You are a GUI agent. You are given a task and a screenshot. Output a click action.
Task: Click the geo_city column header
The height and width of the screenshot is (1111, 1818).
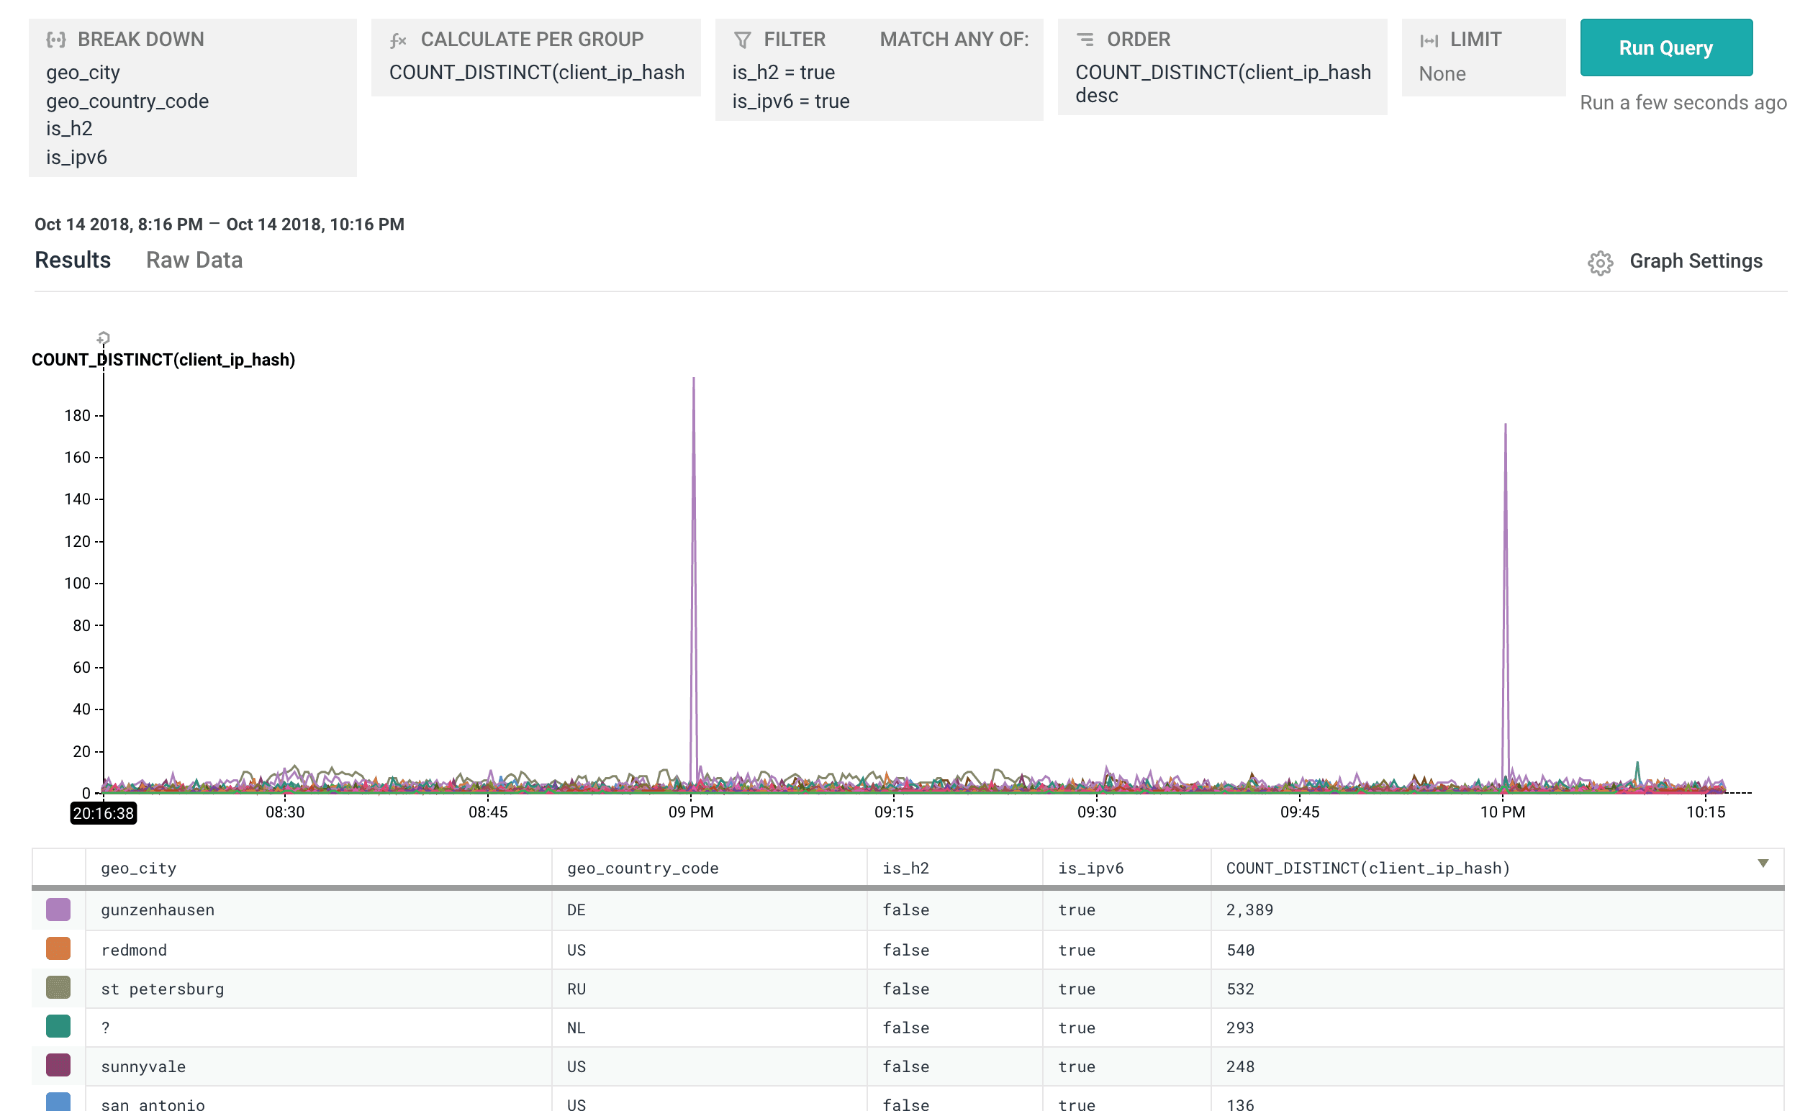[139, 869]
